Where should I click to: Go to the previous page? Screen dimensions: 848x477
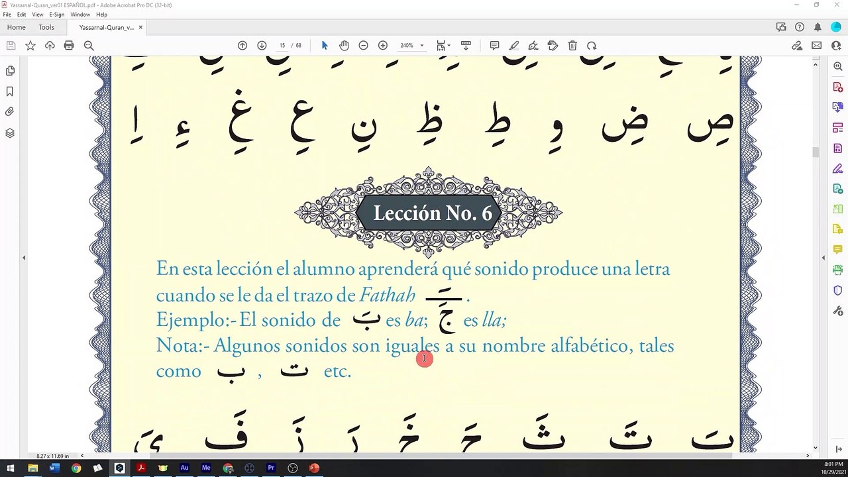(242, 46)
